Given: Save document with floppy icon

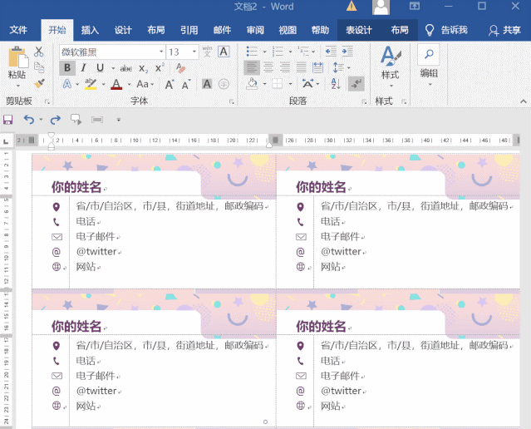Looking at the screenshot, I should (7, 120).
